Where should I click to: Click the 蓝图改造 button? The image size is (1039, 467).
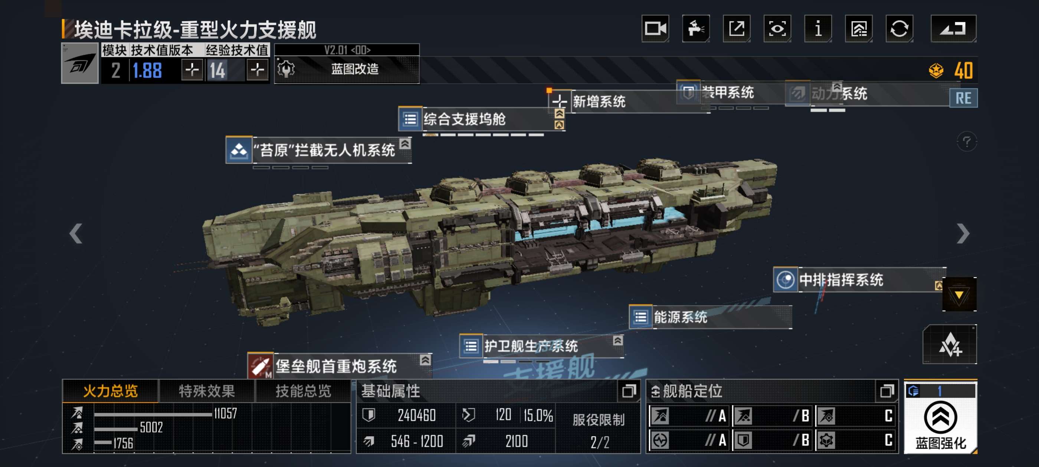pos(347,69)
